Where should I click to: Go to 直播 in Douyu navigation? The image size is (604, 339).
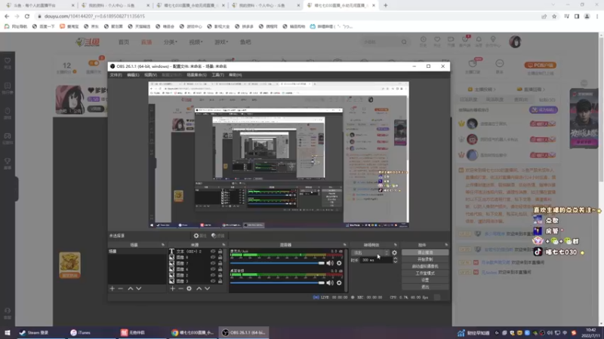[146, 42]
